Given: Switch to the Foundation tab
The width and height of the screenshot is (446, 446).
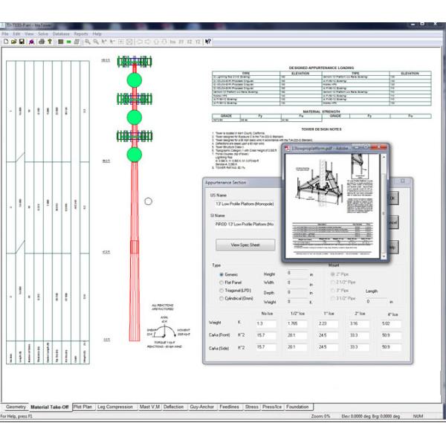Looking at the screenshot, I should pyautogui.click(x=297, y=407).
